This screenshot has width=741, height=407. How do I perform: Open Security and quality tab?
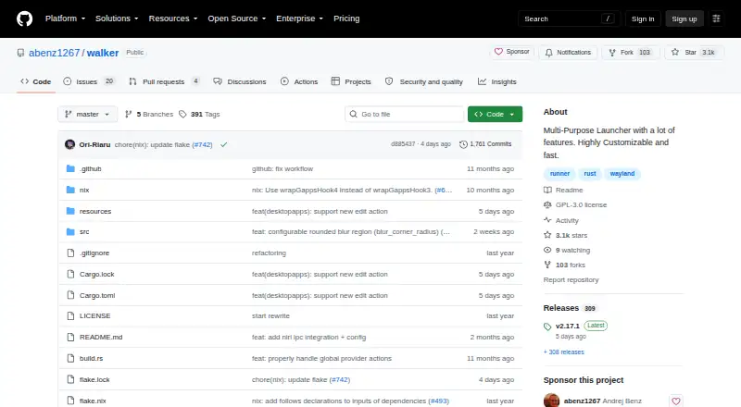coord(424,81)
